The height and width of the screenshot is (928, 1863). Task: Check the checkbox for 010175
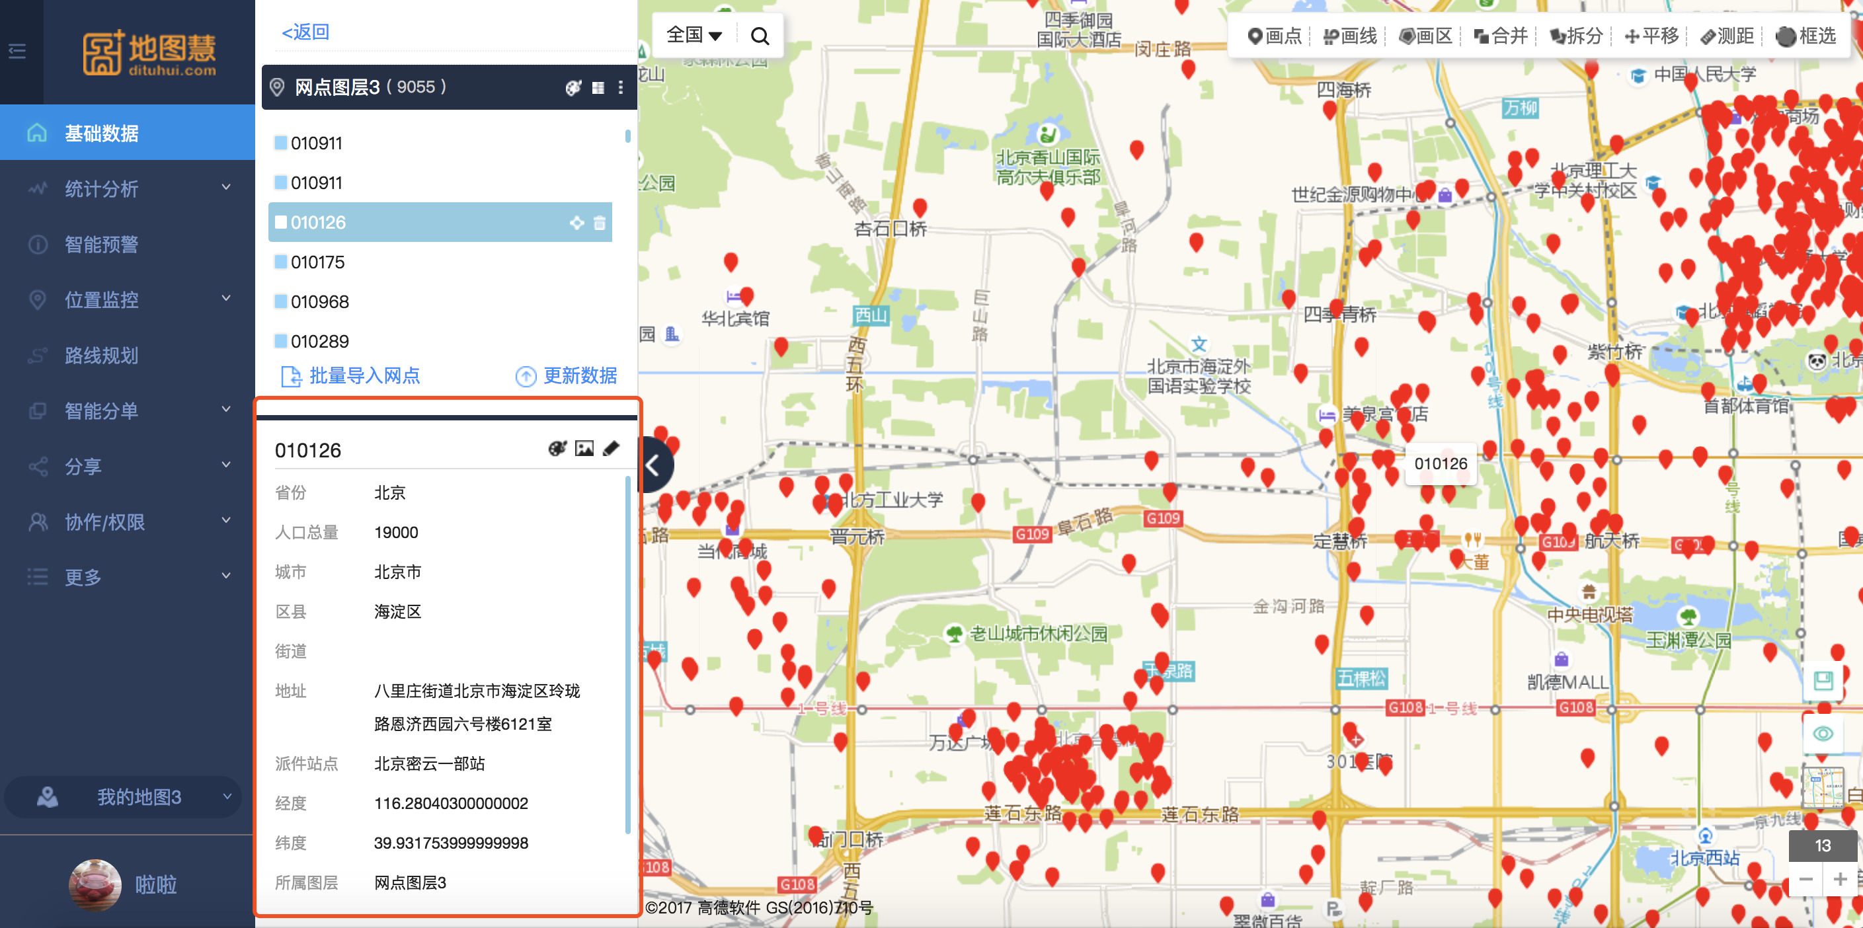(280, 262)
